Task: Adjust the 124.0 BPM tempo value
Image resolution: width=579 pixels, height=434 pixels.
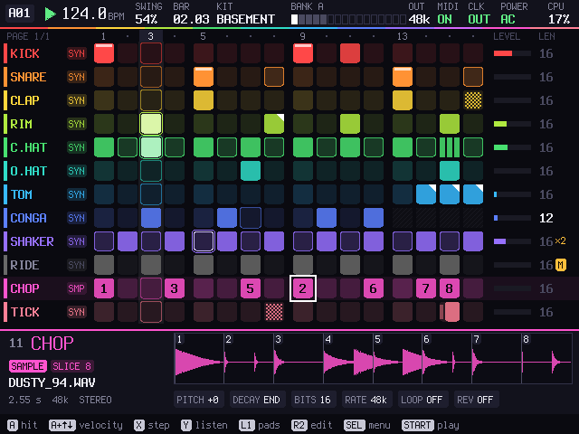Action: (92, 14)
